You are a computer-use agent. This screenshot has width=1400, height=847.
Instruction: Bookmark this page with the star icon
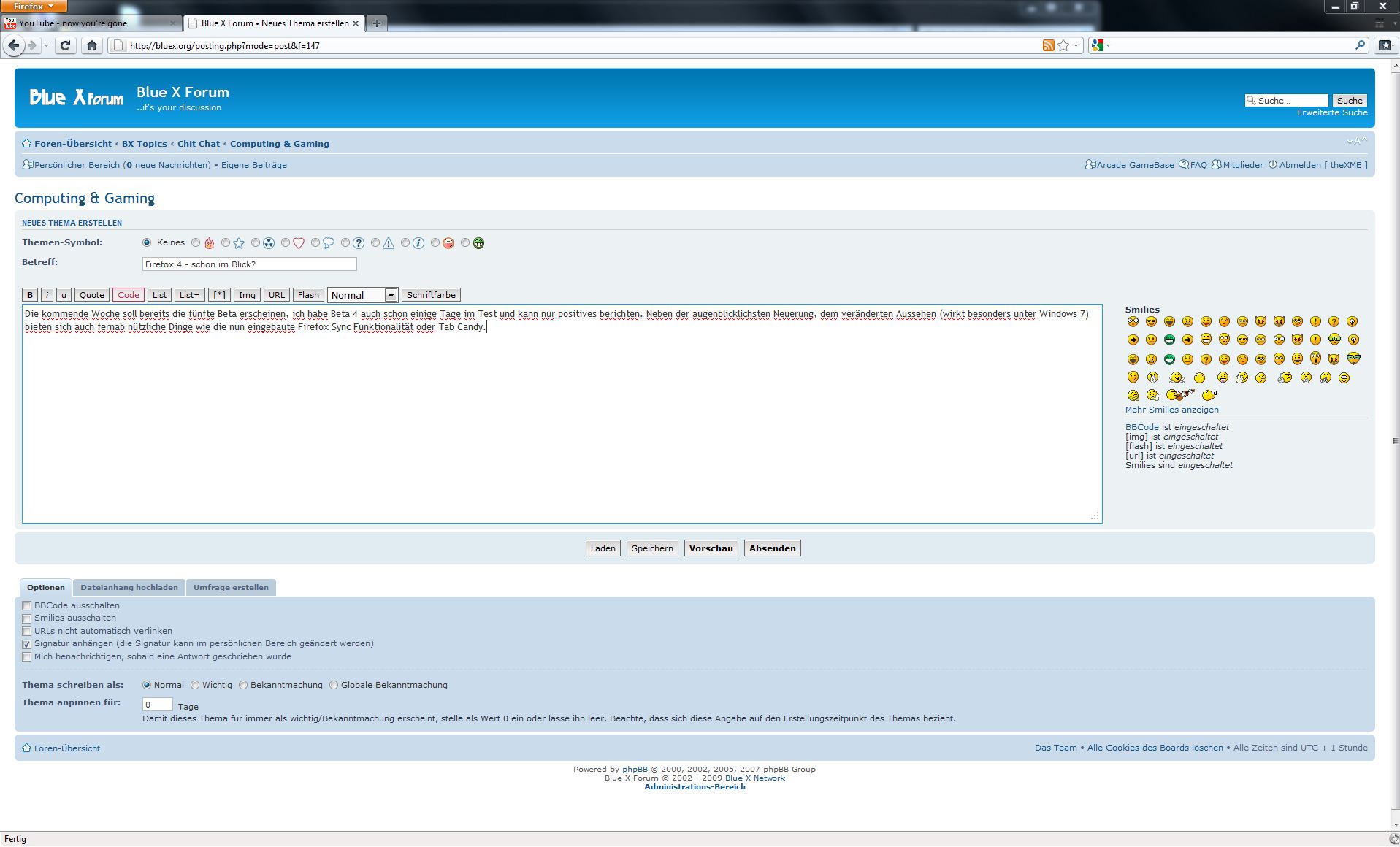click(1063, 45)
